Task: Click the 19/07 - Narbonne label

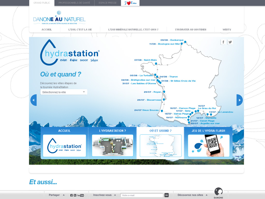Action: point(176,117)
